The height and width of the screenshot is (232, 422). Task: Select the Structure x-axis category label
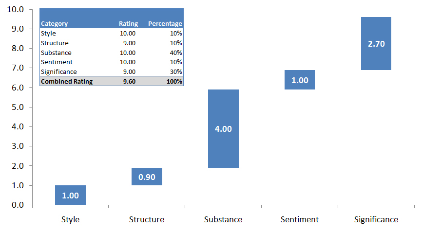coord(147,219)
